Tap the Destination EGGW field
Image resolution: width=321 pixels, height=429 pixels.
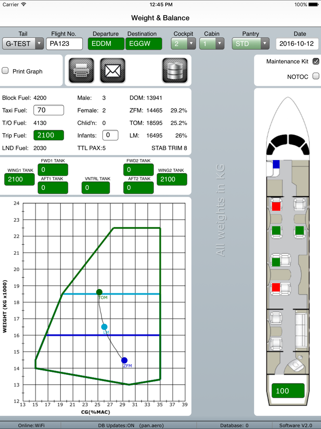tap(143, 43)
